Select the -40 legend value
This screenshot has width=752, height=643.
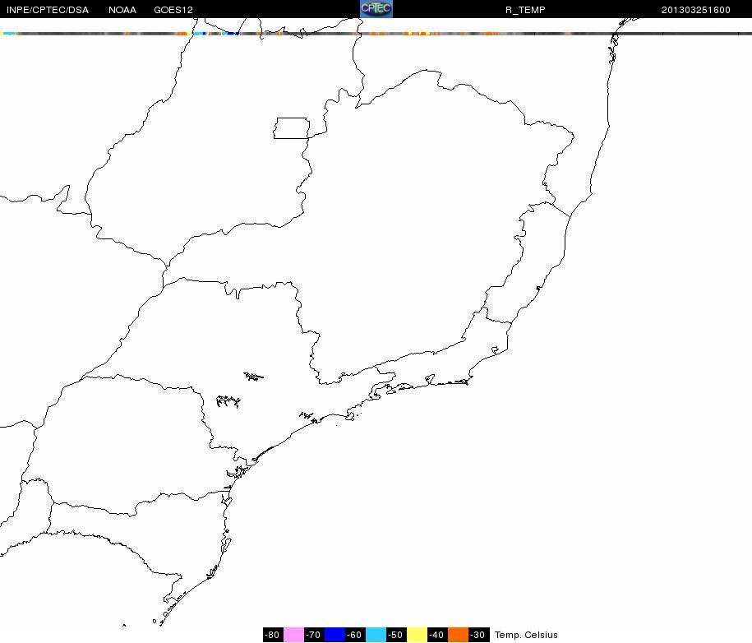tap(437, 634)
